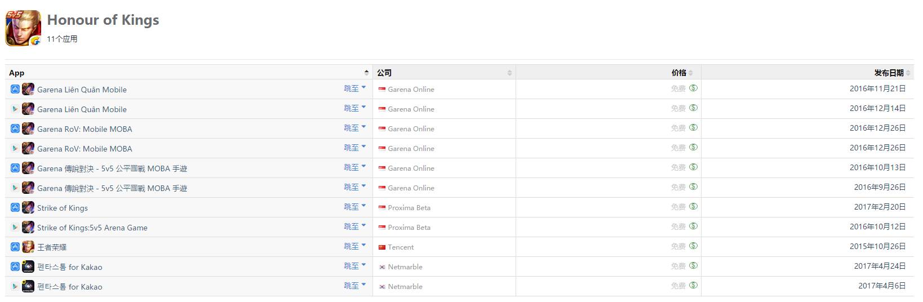923x302 pixels.
Task: Click App Store icon in row dated 2017年4月24日
Action: coord(15,267)
